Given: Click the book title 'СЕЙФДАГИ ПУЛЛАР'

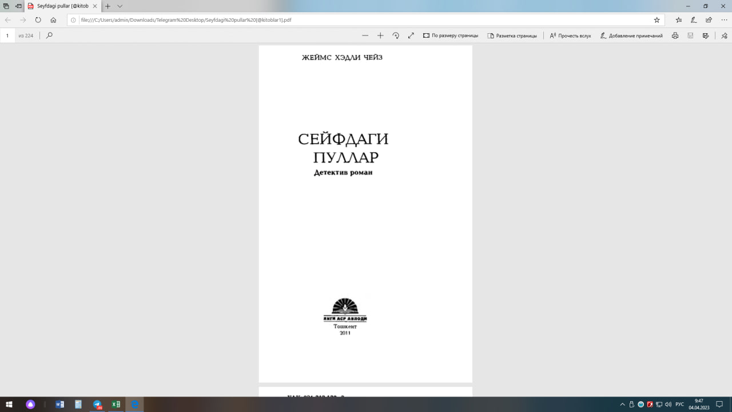Looking at the screenshot, I should pos(344,148).
